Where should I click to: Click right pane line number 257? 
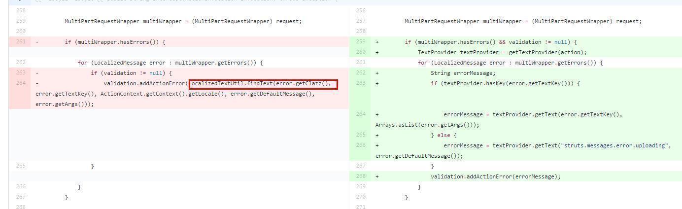[x=361, y=21]
